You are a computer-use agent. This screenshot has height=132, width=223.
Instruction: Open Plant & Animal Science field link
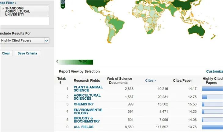88,89
